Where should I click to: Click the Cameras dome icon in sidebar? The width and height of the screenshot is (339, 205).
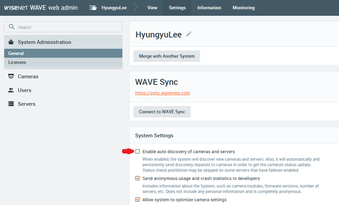point(11,76)
